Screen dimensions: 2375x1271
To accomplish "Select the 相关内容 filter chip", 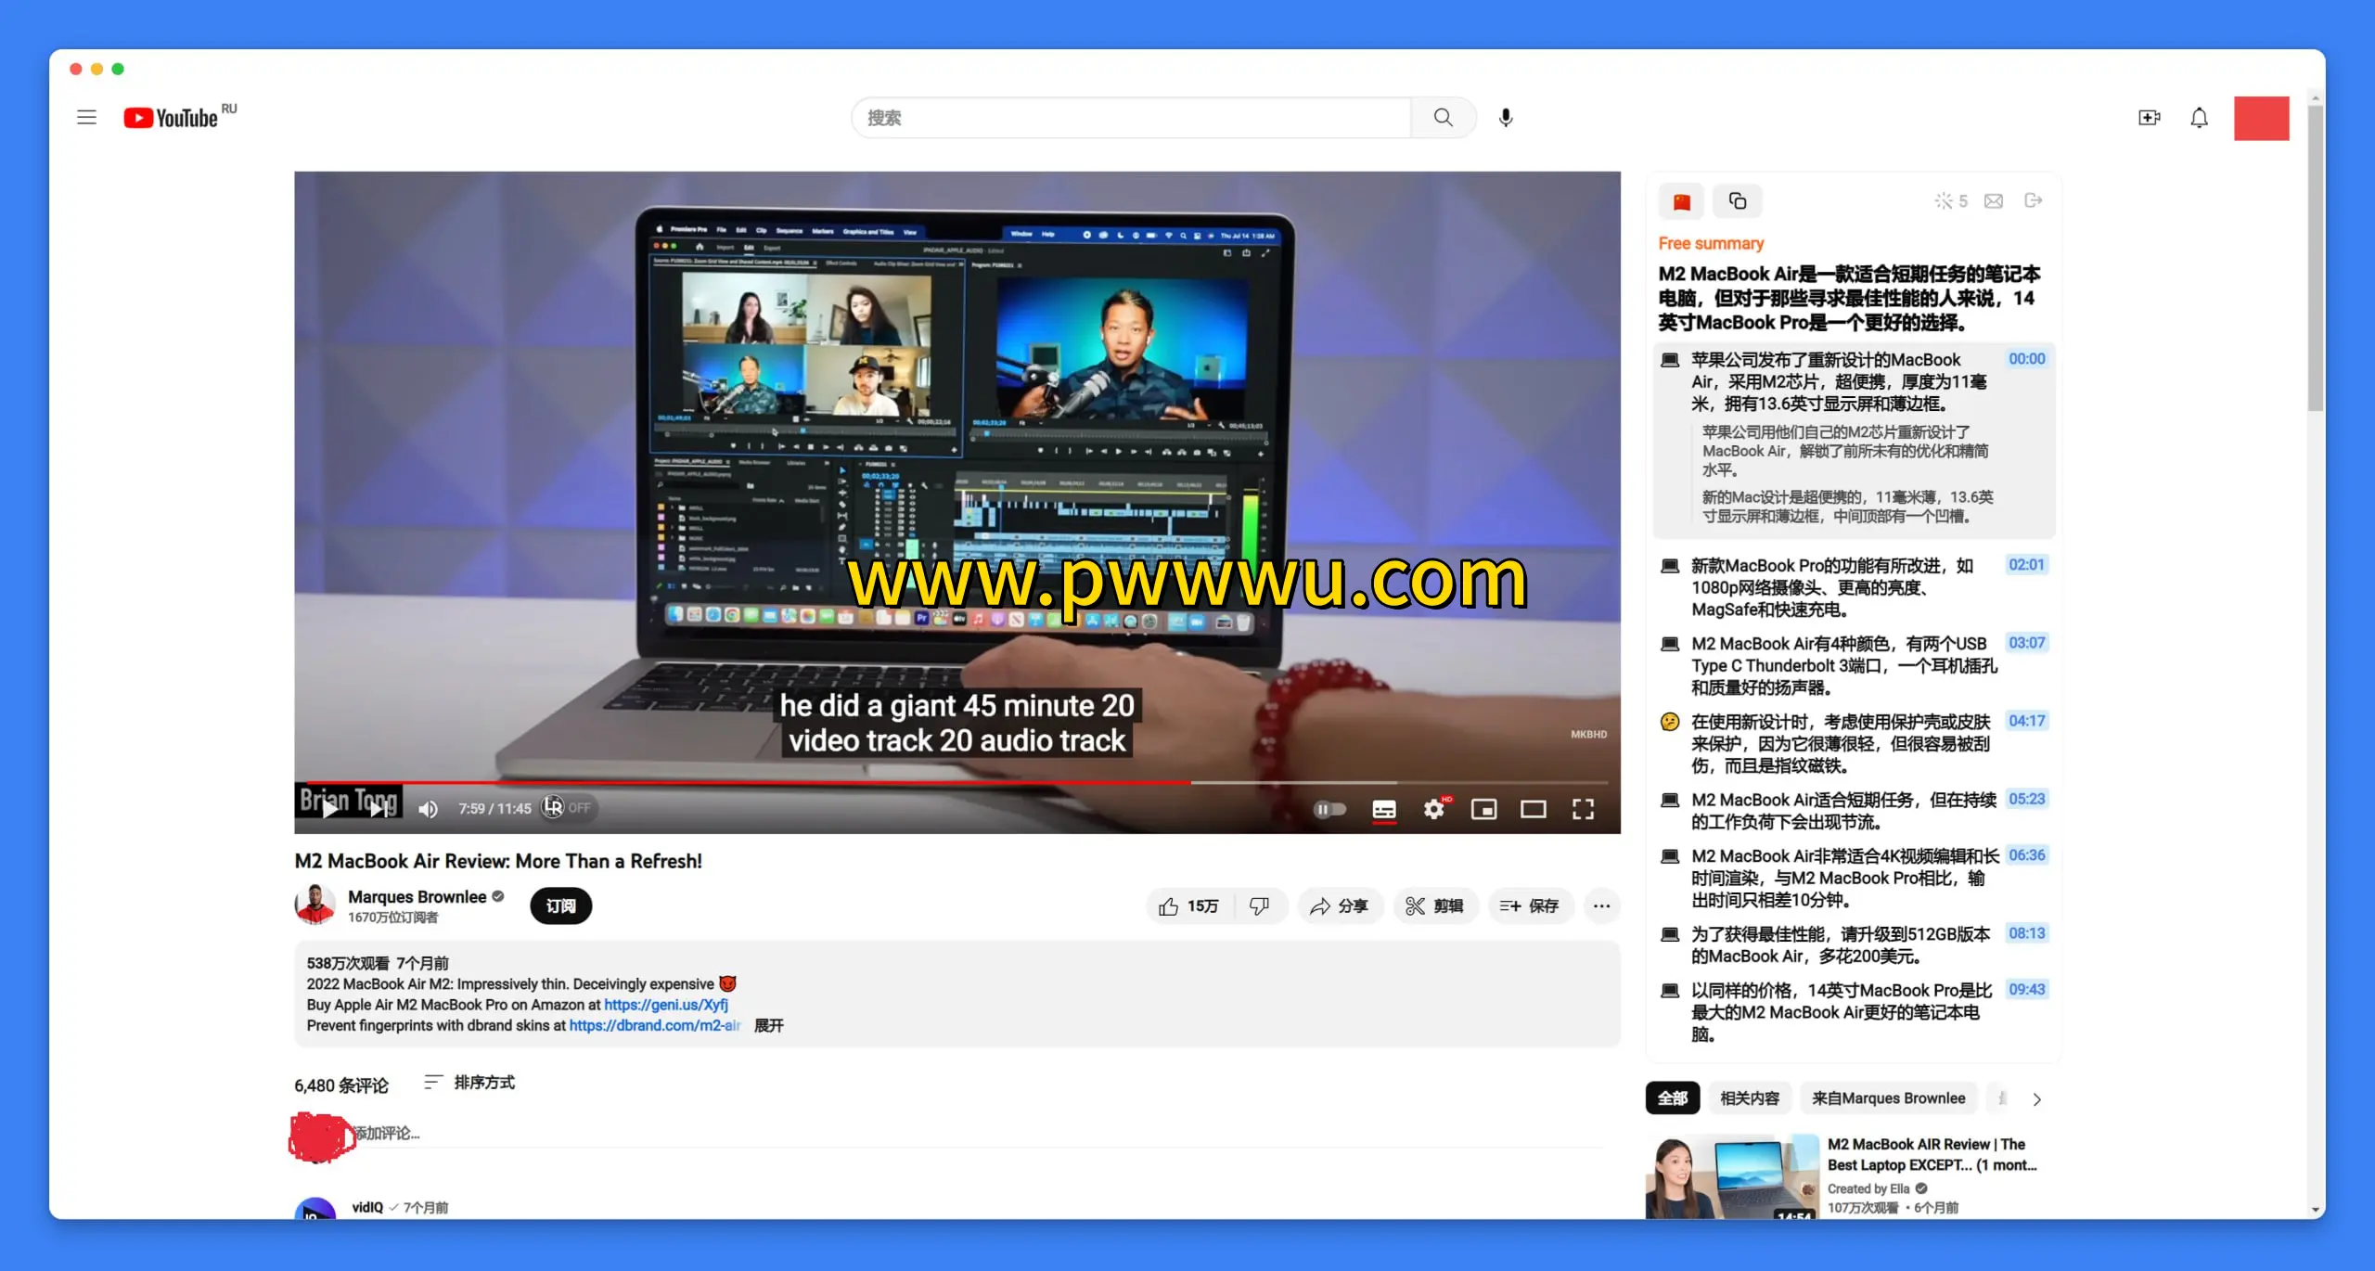I will point(1750,1098).
